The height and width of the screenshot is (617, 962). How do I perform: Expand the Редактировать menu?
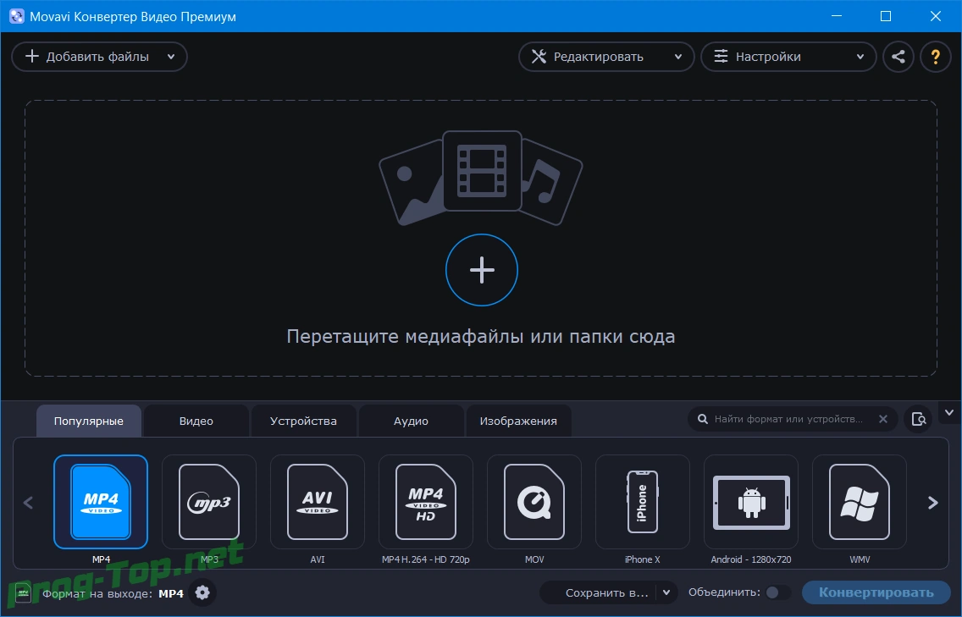[x=606, y=57]
